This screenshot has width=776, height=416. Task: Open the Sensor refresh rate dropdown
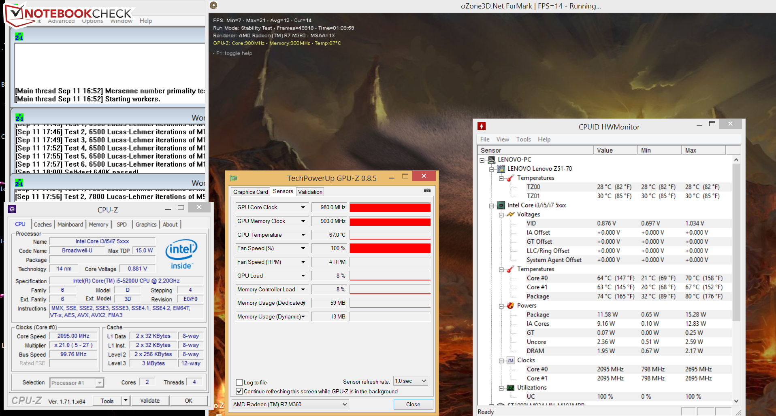coord(411,381)
